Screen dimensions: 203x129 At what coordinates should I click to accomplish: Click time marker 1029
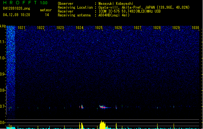pyautogui.click(x=176, y=27)
